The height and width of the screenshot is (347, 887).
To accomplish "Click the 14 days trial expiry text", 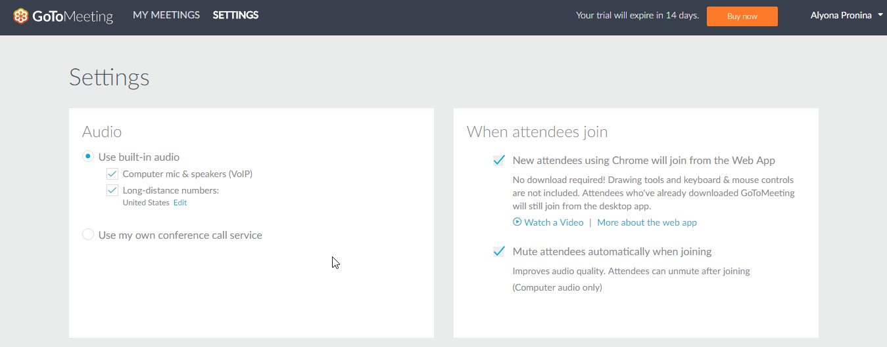I will click(681, 15).
